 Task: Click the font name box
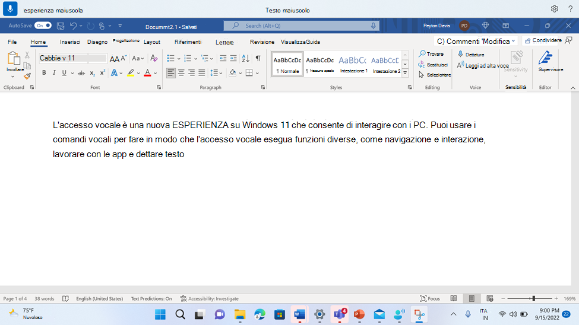pyautogui.click(x=63, y=58)
